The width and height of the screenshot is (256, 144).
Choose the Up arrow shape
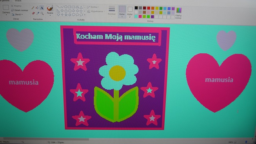pos(81,11)
